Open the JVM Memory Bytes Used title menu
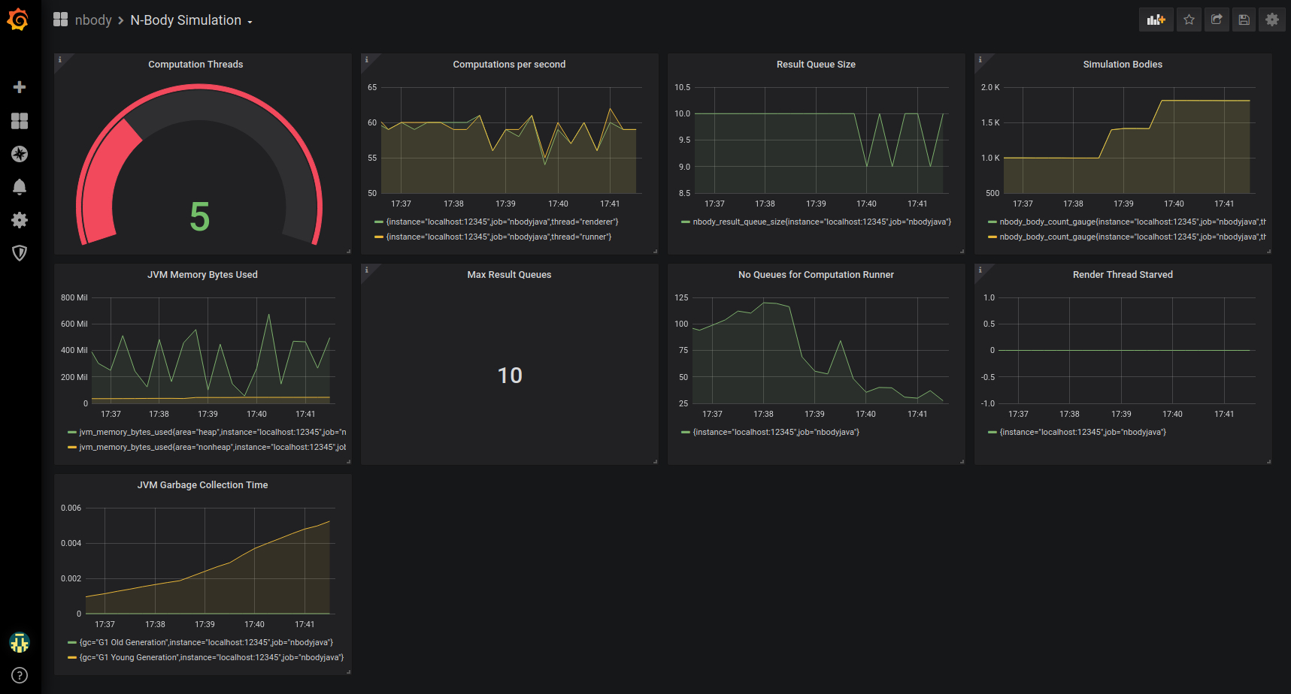Viewport: 1291px width, 694px height. [202, 275]
